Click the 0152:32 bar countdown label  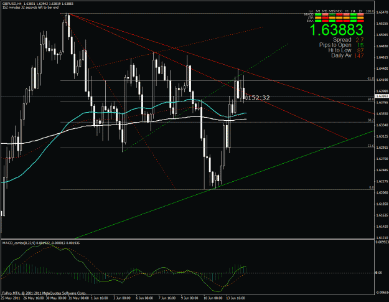coord(257,98)
